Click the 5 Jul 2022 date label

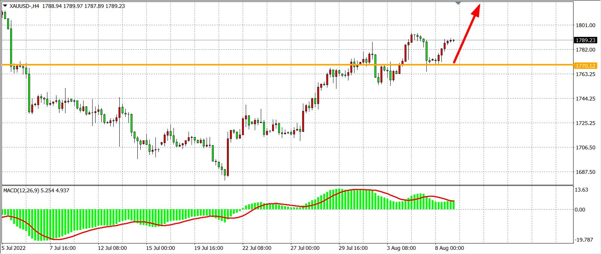pos(14,248)
